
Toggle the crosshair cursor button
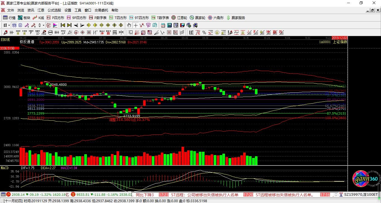tap(136, 25)
